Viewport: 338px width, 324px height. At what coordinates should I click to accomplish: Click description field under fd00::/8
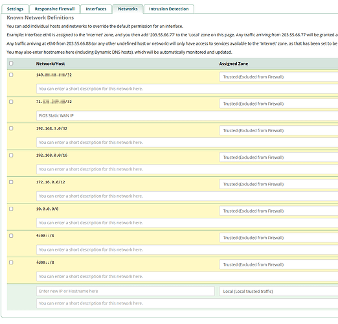pos(187,276)
